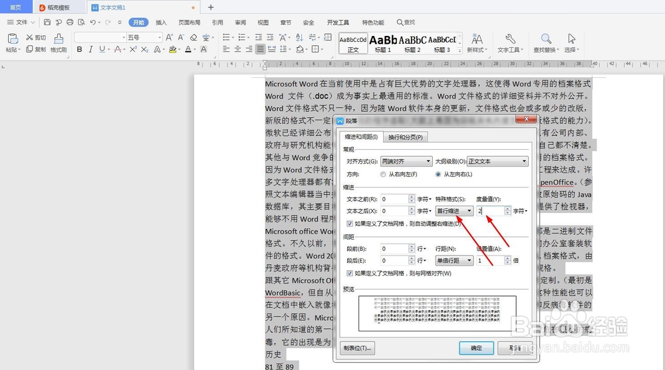Apply the 标题 1 style
This screenshot has width=665, height=370.
383,43
